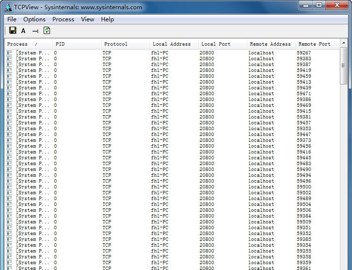Screen dimensions: 352x270
Task: Select remote port 59415 cell
Action: tap(304, 111)
